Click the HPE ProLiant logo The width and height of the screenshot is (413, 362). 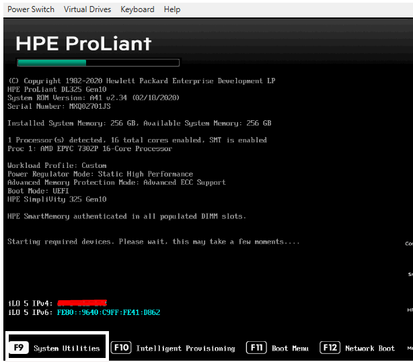tap(83, 44)
